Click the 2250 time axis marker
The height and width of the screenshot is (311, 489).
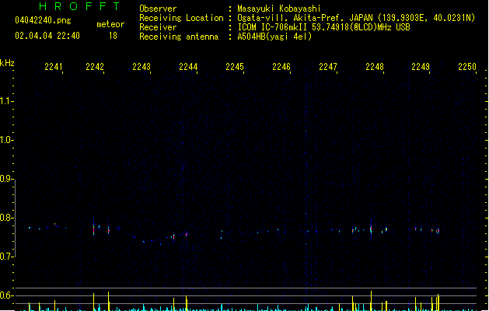tap(467, 67)
